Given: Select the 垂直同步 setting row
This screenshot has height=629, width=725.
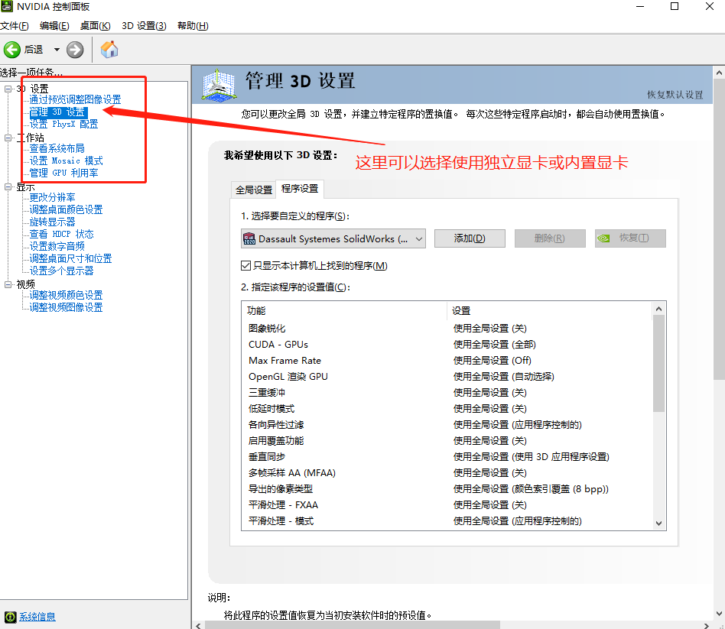Looking at the screenshot, I should (x=447, y=456).
